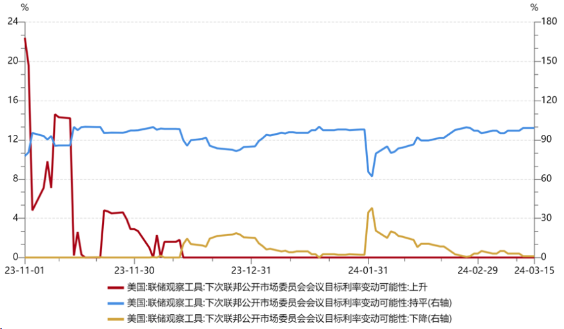This screenshot has height=329, width=564.
Task: Click the 23-11-30 x-axis date label
Action: point(134,270)
